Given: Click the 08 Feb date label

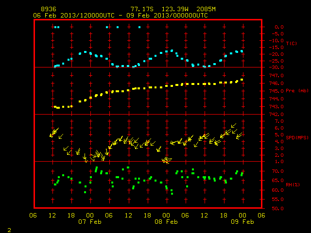Looking at the screenshot, I should 166,222.
